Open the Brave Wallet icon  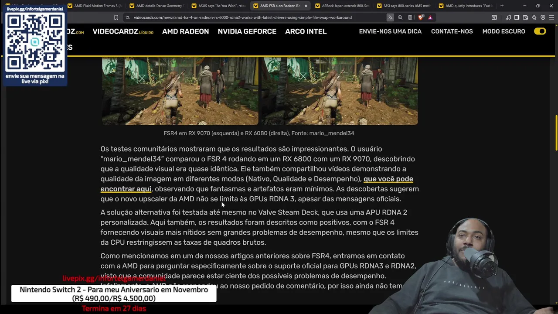pyautogui.click(x=525, y=17)
